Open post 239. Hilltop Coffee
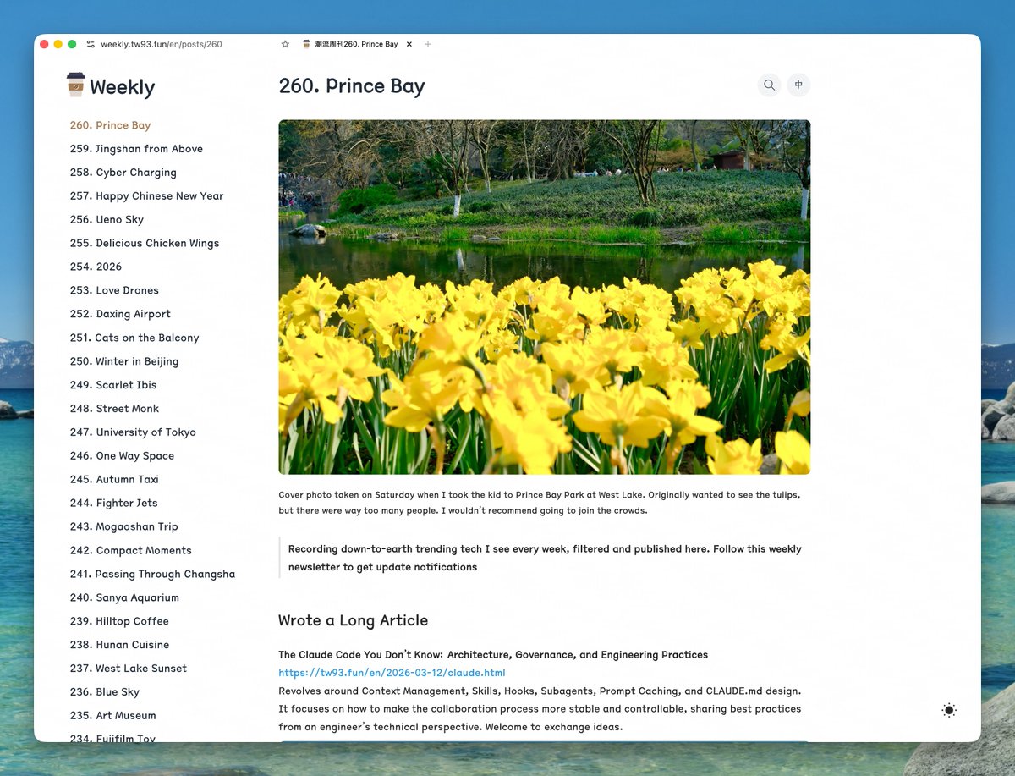This screenshot has height=776, width=1015. (x=119, y=621)
